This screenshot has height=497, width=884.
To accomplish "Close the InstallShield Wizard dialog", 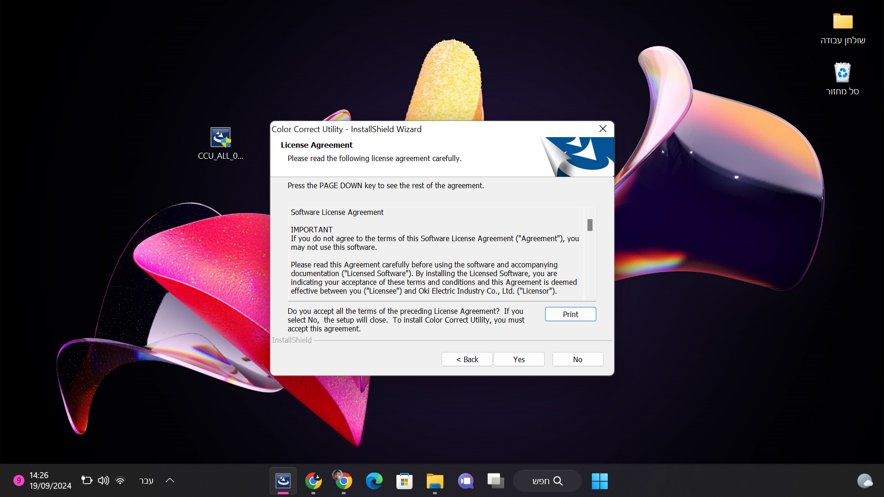I will coord(603,129).
